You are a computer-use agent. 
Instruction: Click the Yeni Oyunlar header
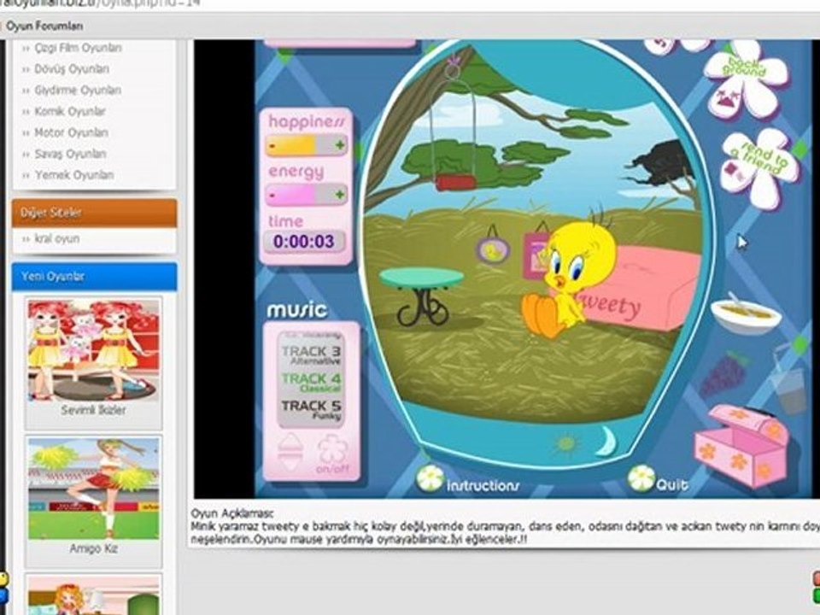[x=94, y=277]
